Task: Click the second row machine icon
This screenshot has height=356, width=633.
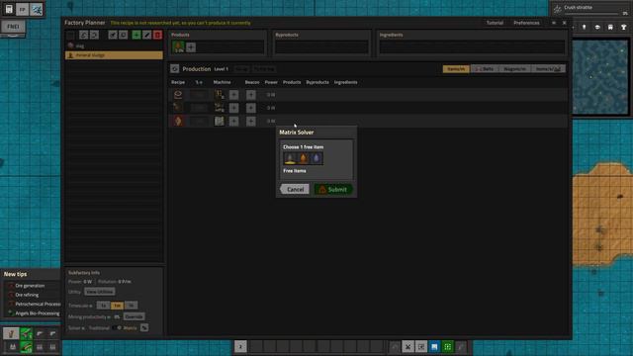Action: [x=220, y=108]
